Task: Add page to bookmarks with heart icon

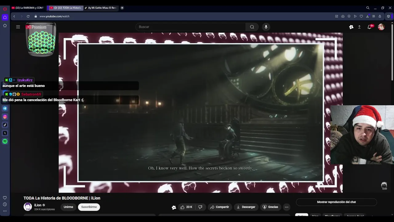Action: 361,16
